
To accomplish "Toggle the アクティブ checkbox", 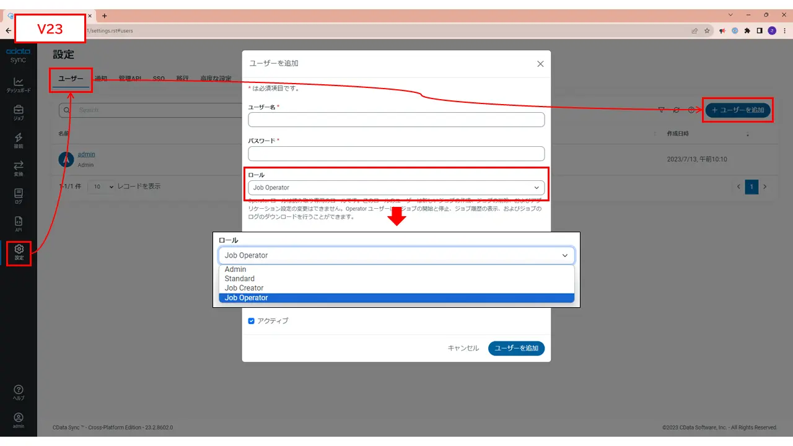I will (251, 321).
